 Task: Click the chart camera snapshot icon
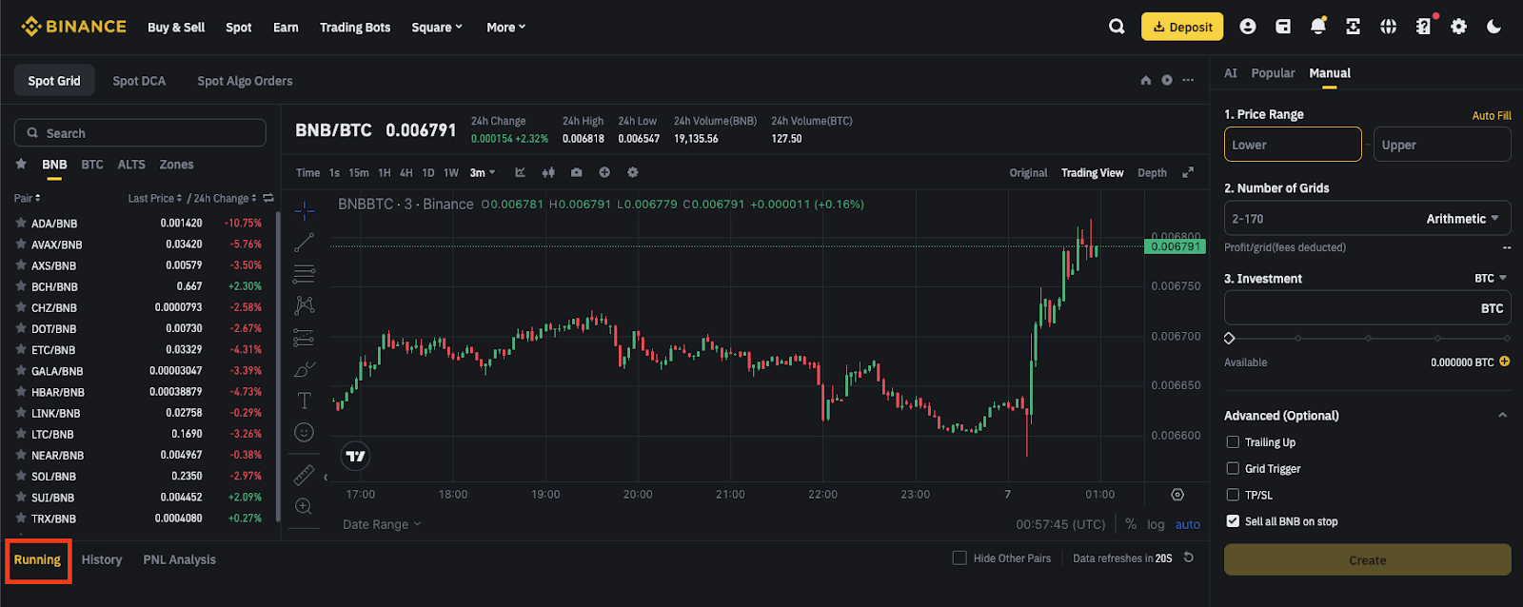coord(576,172)
